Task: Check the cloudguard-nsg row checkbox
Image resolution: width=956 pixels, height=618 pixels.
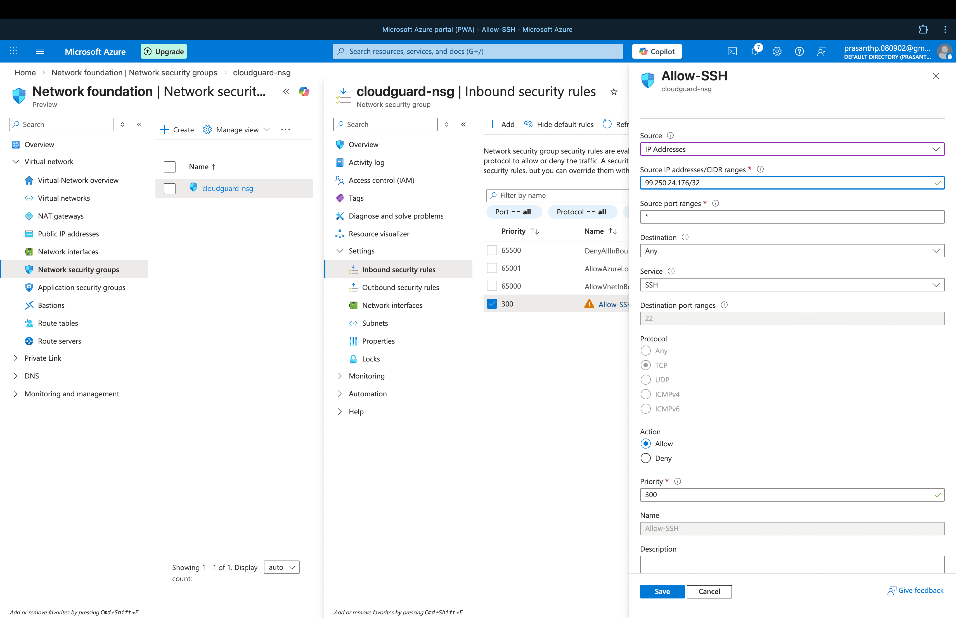Action: point(169,188)
